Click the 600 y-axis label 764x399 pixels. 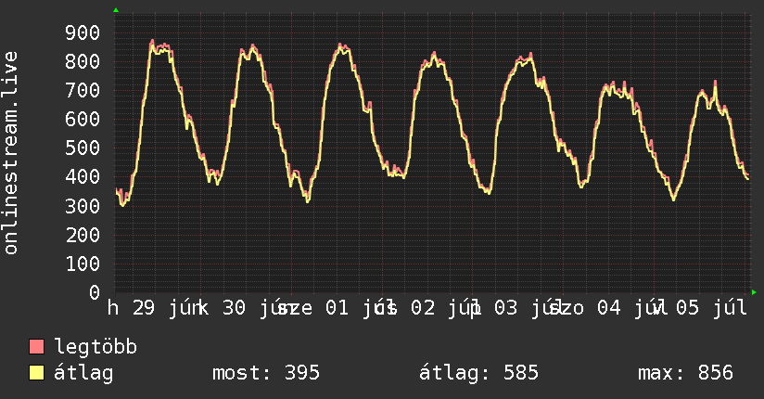83,119
